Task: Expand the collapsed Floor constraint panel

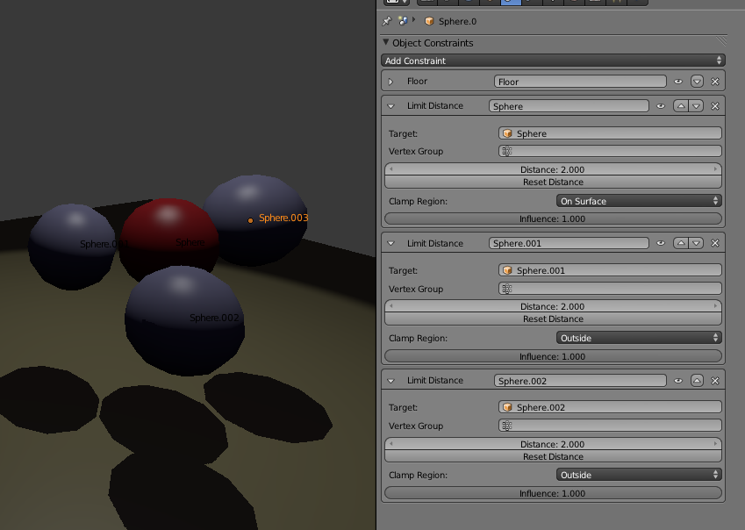Action: (390, 82)
